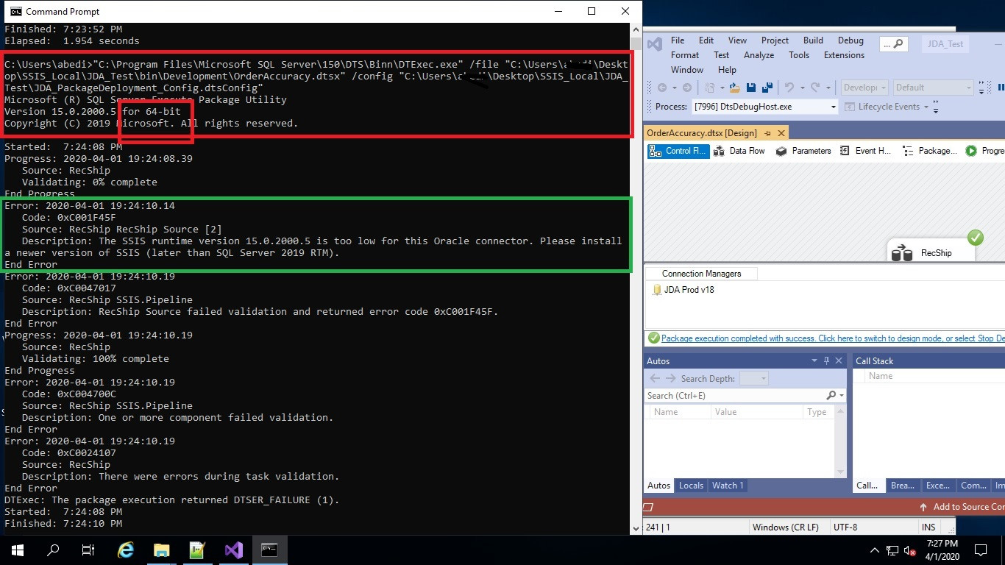Open the Build menu

[813, 40]
